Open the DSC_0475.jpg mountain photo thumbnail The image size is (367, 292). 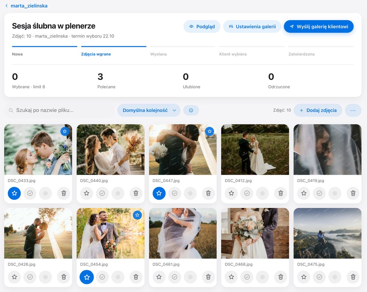327,233
